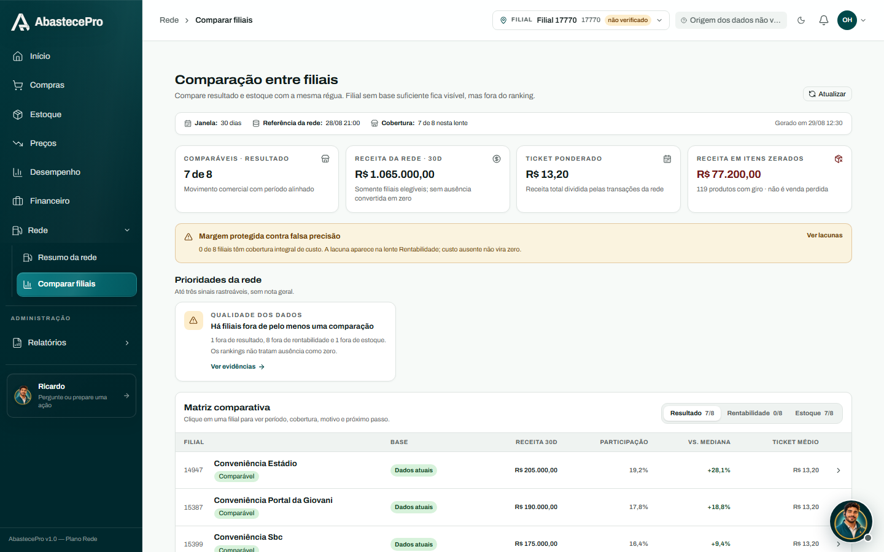Screen dimensions: 884x552
Task: Click the Atualizar button
Action: pyautogui.click(x=827, y=94)
